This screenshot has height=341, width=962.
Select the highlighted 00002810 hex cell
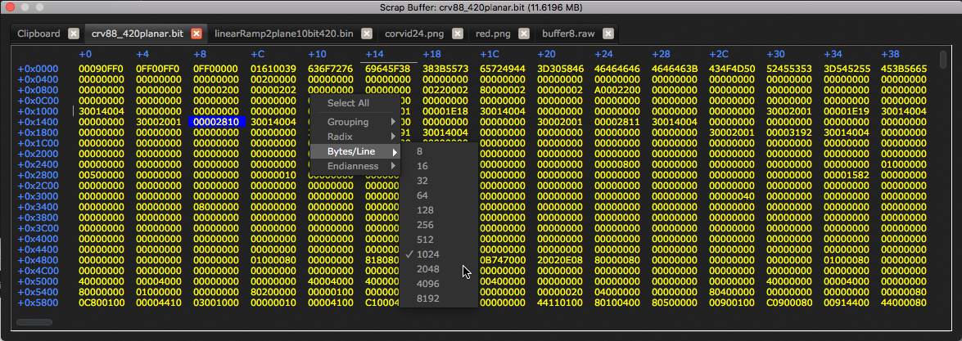click(x=216, y=121)
